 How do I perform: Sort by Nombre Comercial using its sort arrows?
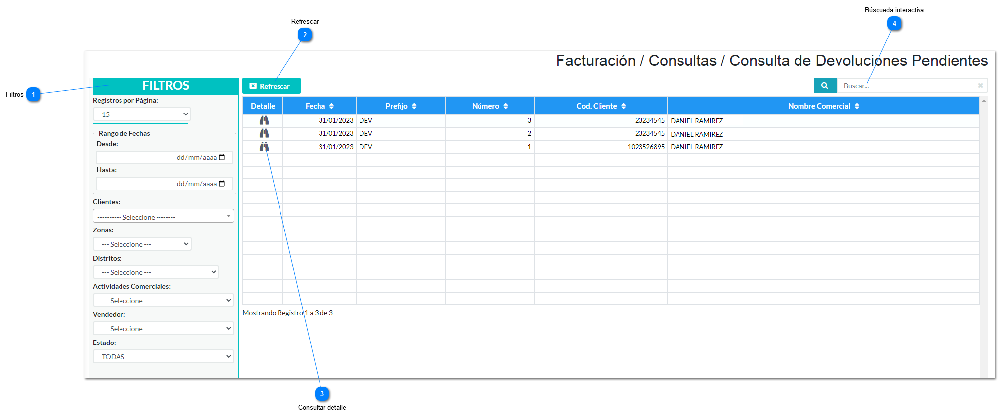[857, 106]
